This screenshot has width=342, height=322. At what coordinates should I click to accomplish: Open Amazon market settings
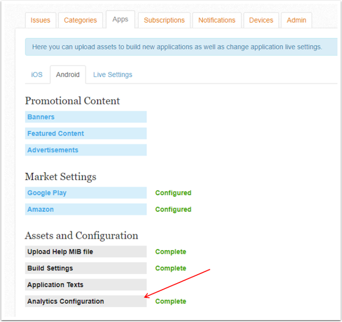click(x=86, y=209)
